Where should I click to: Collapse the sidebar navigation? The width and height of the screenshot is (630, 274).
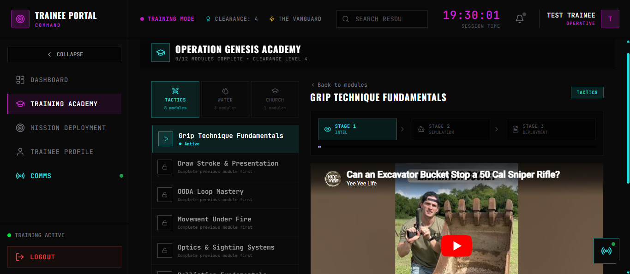pos(65,54)
